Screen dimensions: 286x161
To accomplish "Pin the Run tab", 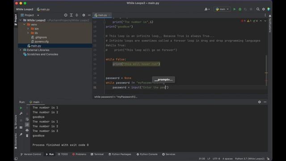I will [x=21, y=135].
